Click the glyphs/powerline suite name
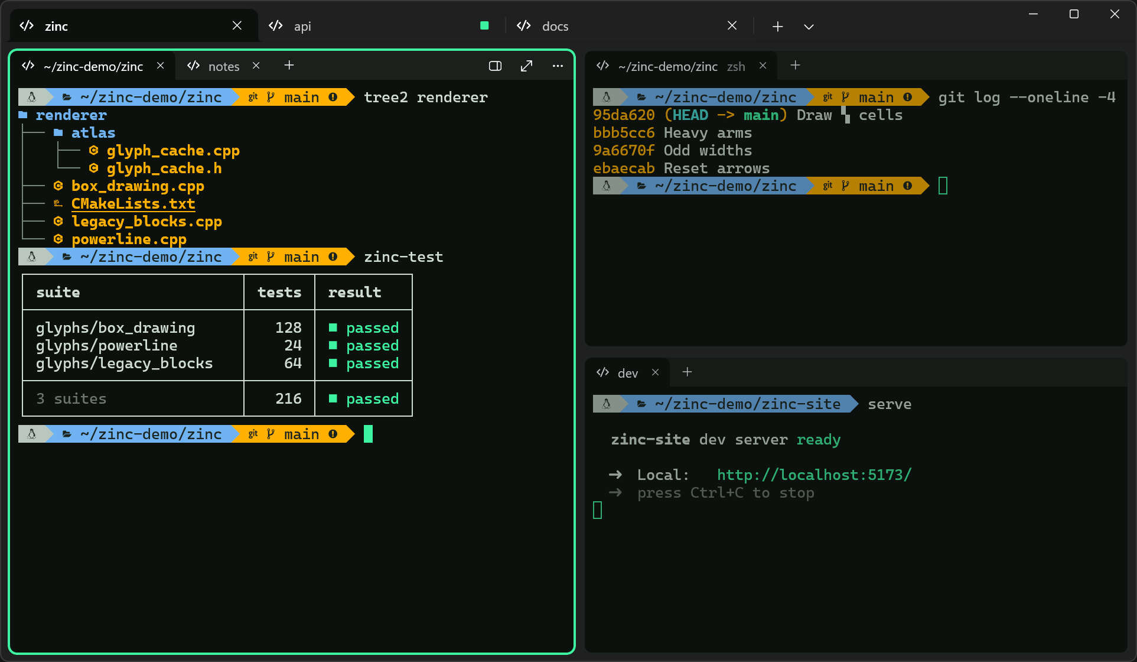 click(x=106, y=345)
